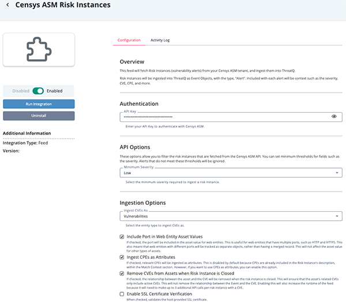Image resolution: width=346 pixels, height=302 pixels.
Task: Click the Authentication section heading
Action: coord(139,104)
